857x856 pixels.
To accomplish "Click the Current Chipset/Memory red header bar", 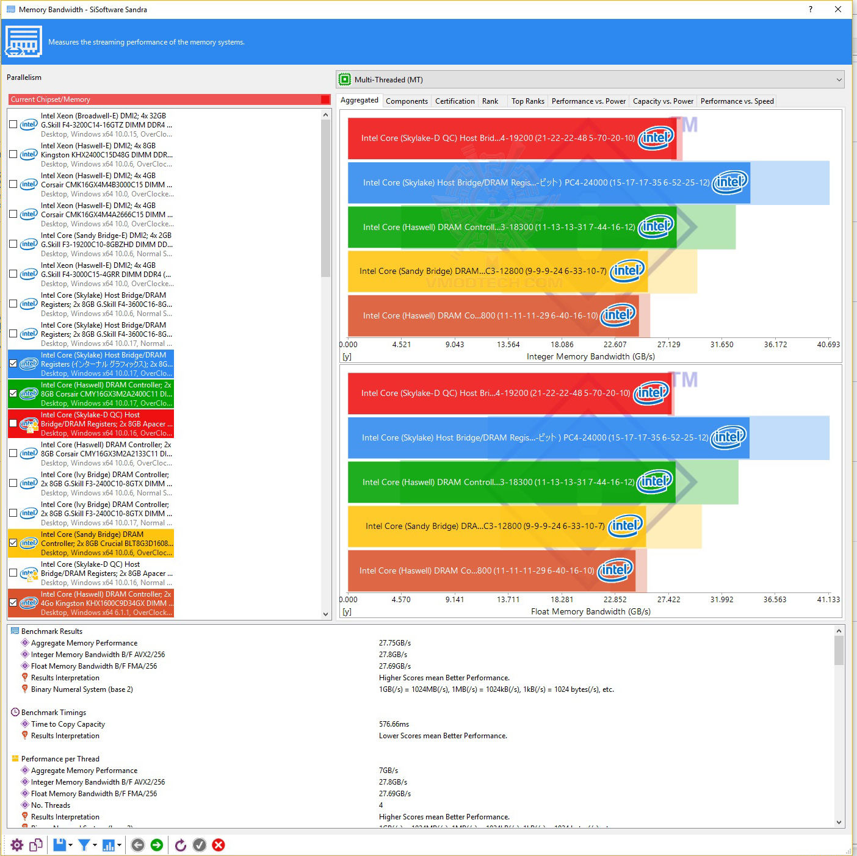I will click(170, 99).
